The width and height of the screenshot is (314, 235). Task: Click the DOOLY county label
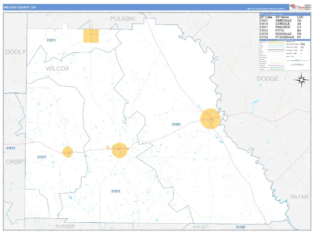[15, 52]
